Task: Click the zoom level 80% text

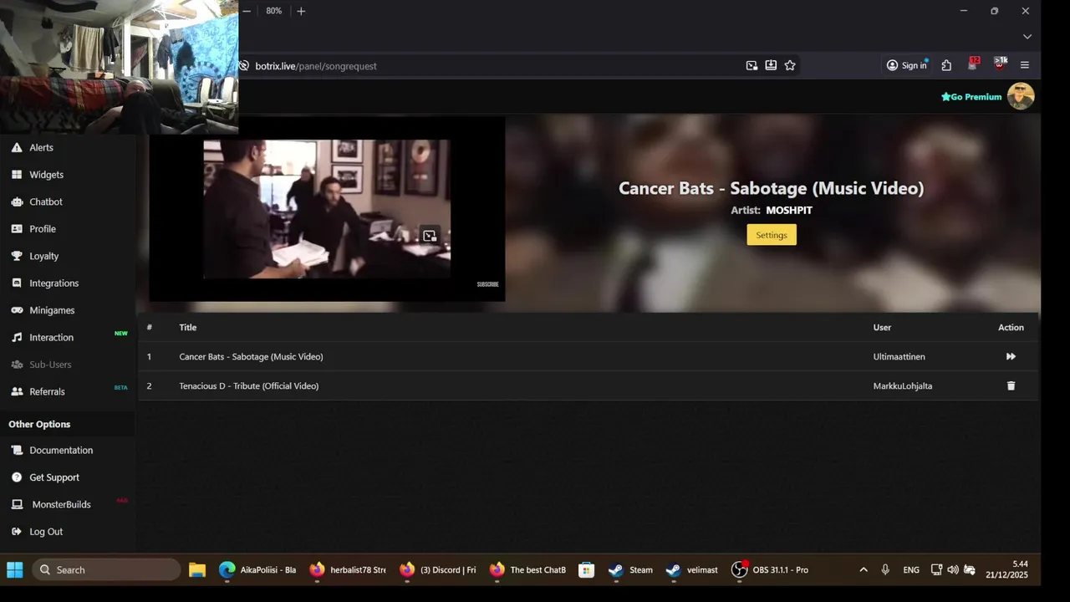Action: [x=274, y=11]
